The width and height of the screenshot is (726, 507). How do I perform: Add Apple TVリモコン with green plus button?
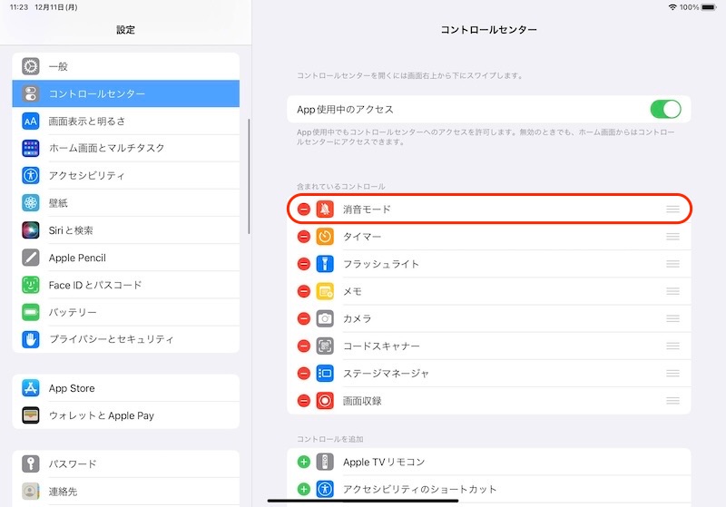(304, 463)
